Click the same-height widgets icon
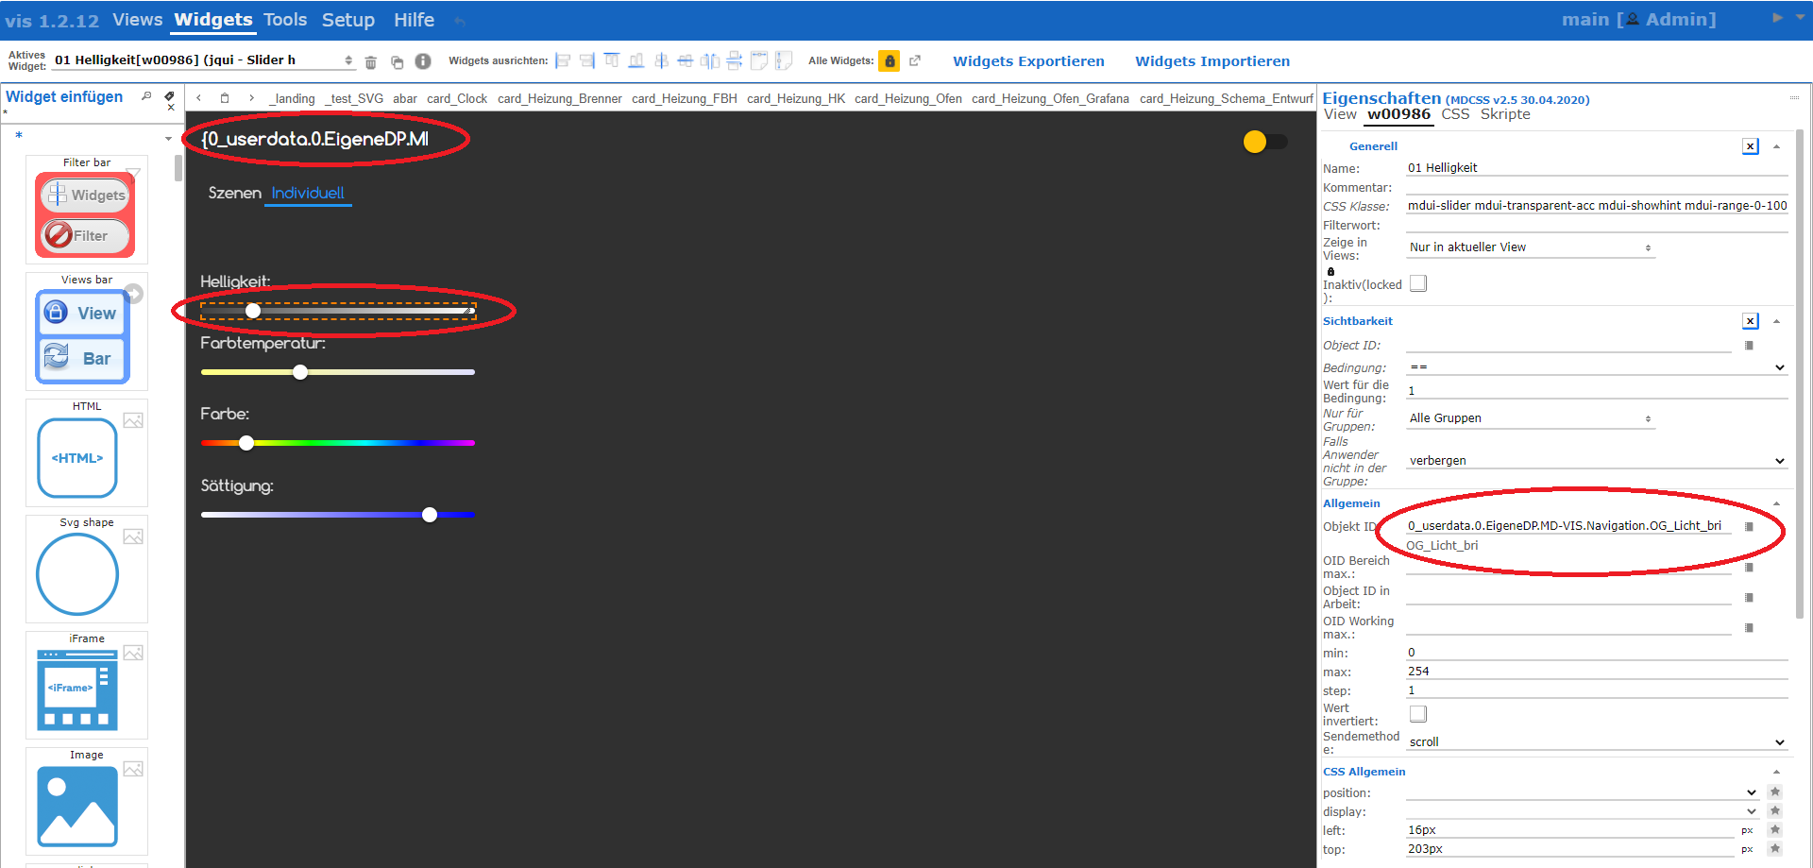This screenshot has height=868, width=1813. click(x=784, y=61)
